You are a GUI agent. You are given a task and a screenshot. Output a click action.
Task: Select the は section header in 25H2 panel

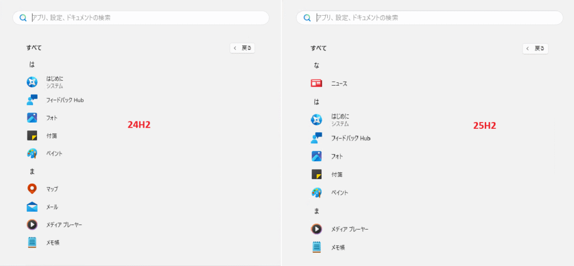coord(317,102)
